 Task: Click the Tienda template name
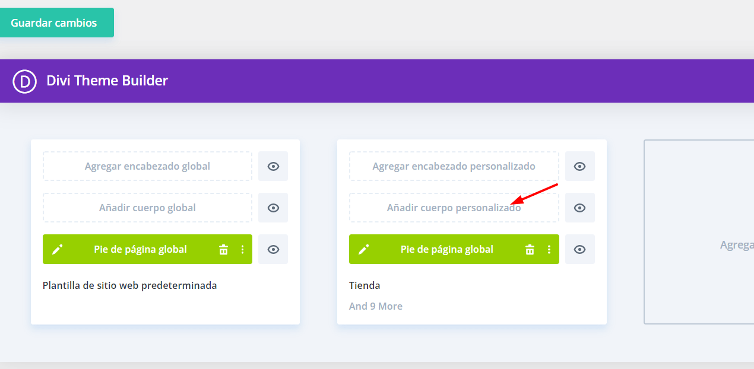coord(365,285)
